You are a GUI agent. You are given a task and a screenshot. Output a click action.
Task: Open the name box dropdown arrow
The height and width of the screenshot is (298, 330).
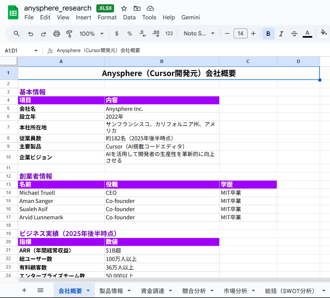[x=36, y=50]
